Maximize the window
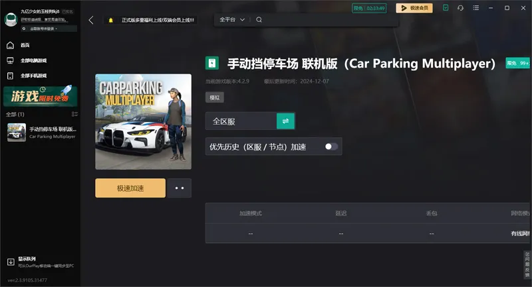Screen dimensions: 532x287 507,8
